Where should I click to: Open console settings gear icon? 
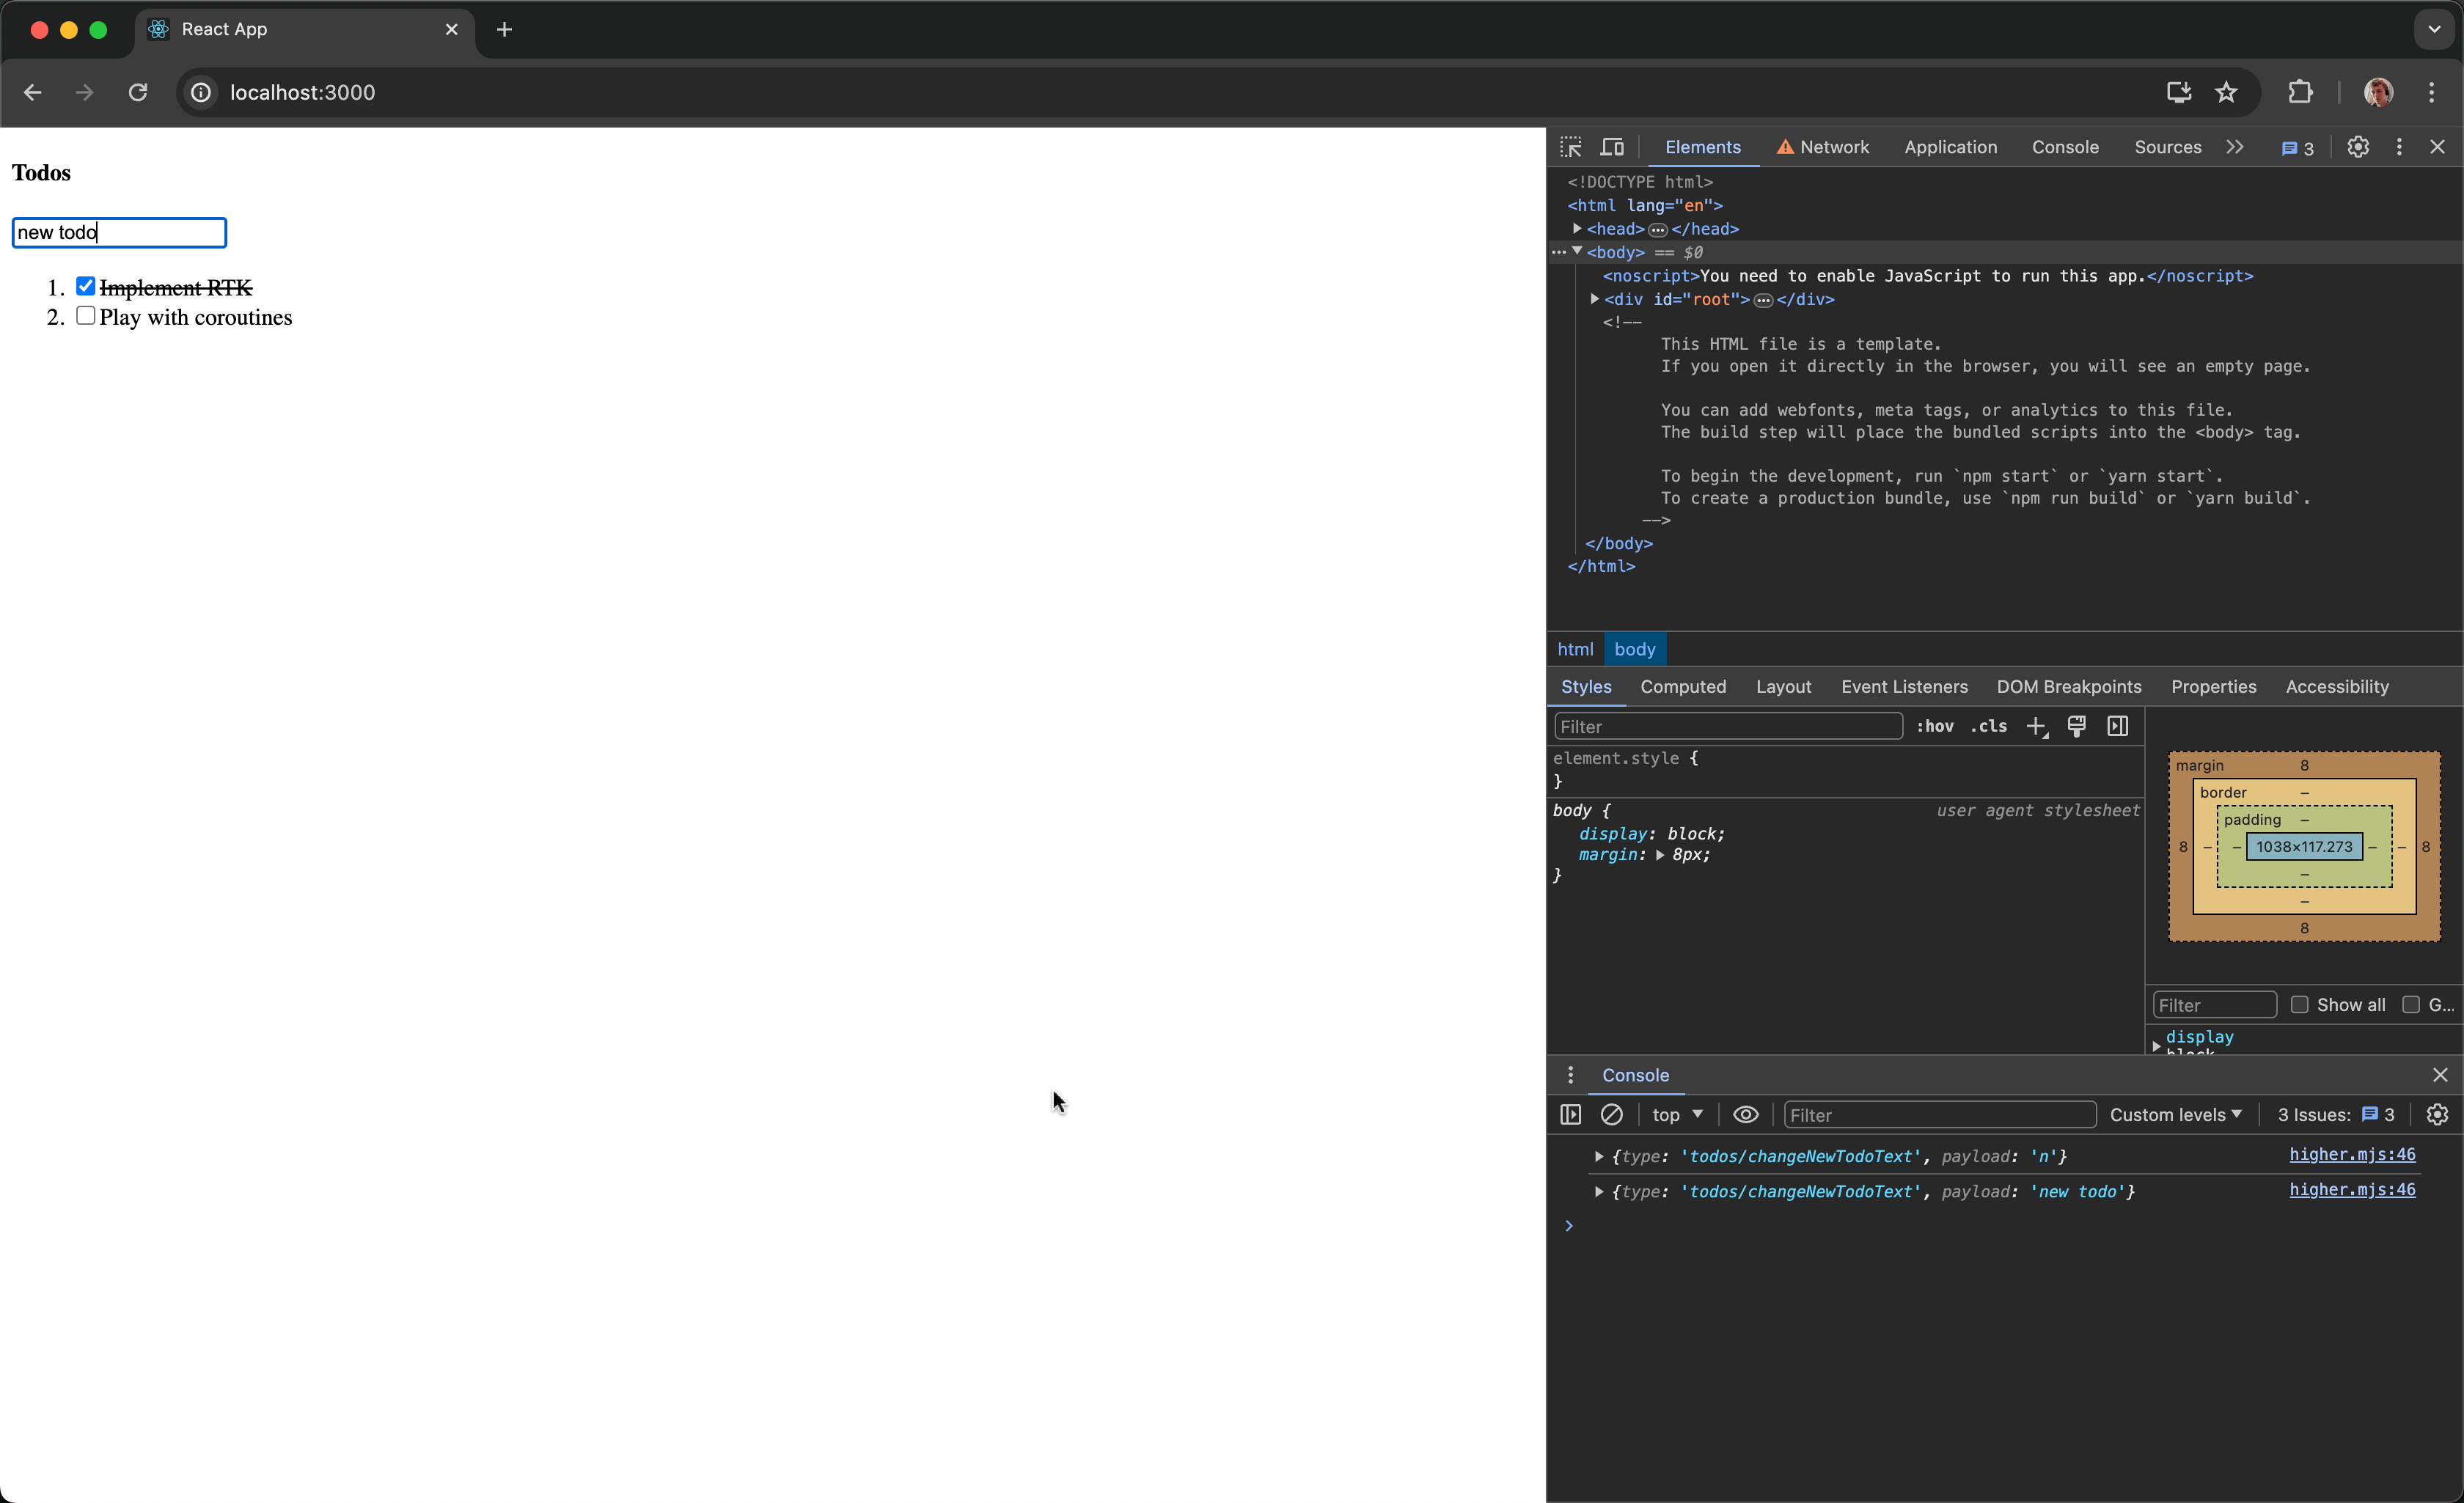click(2438, 1114)
